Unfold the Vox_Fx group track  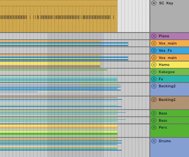(x=154, y=50)
